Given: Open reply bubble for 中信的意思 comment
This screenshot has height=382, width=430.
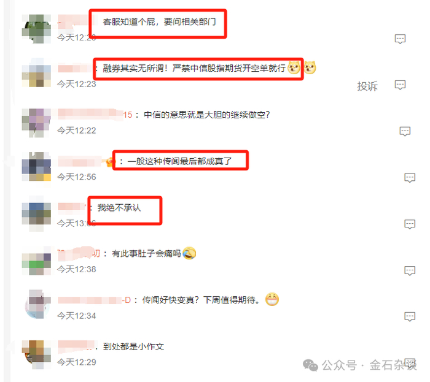Looking at the screenshot, I should pyautogui.click(x=405, y=131).
